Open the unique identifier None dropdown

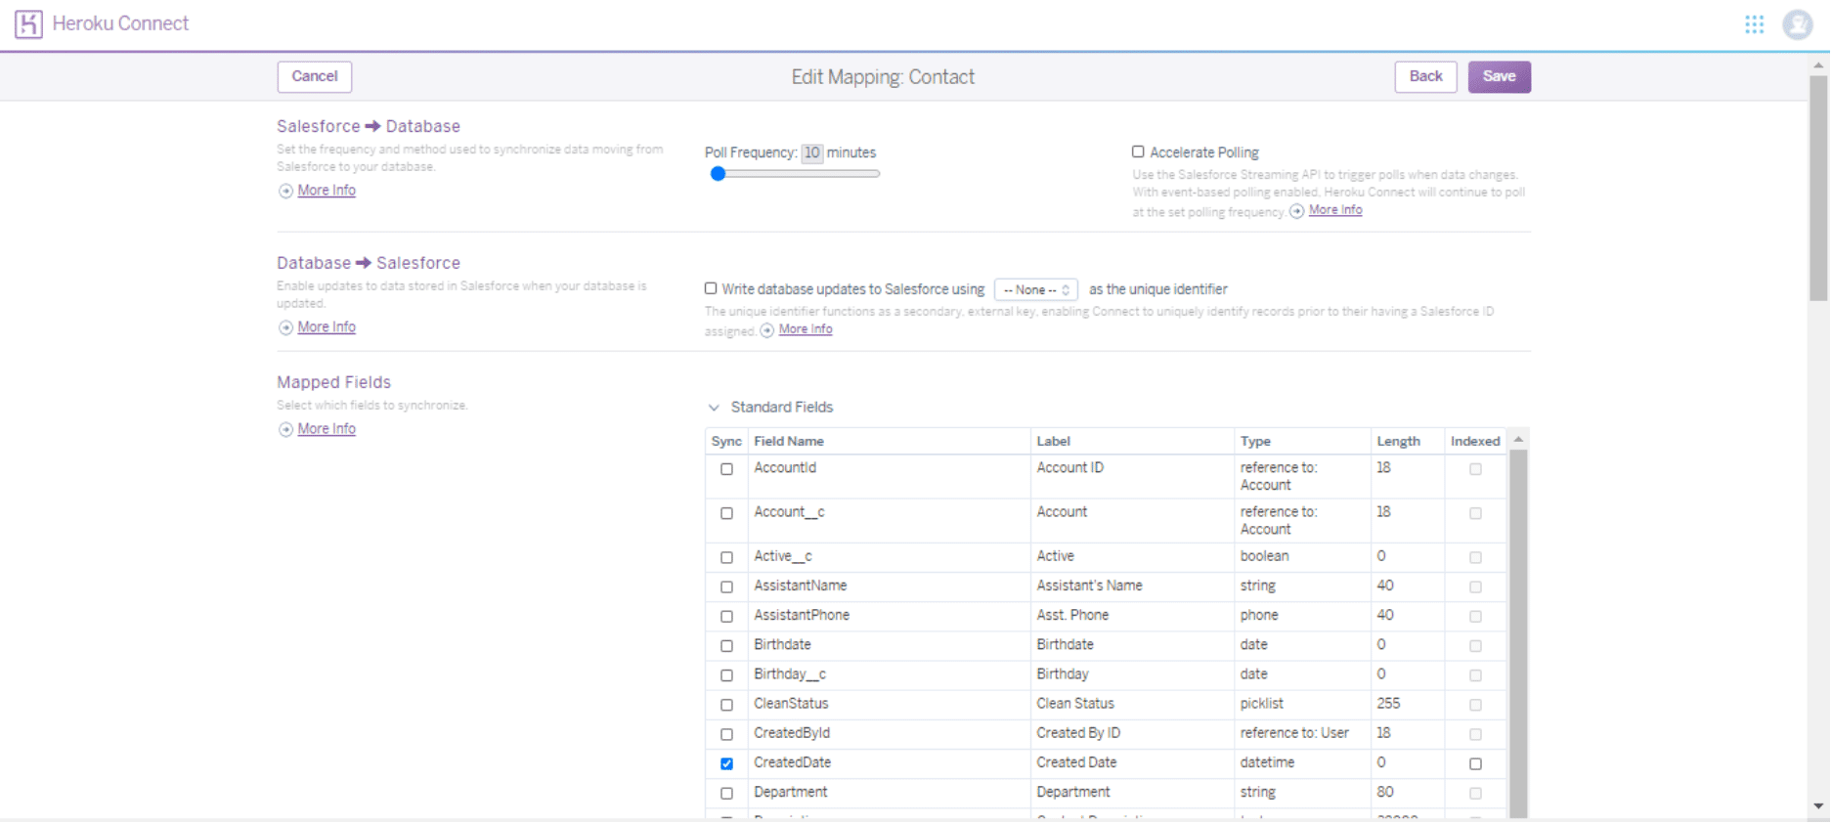(x=1035, y=290)
